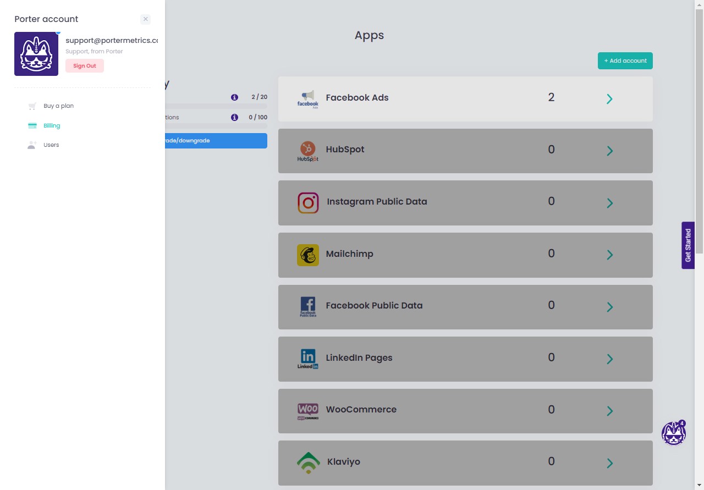The width and height of the screenshot is (704, 490).
Task: Click the WooCommerce app name
Action: [361, 410]
